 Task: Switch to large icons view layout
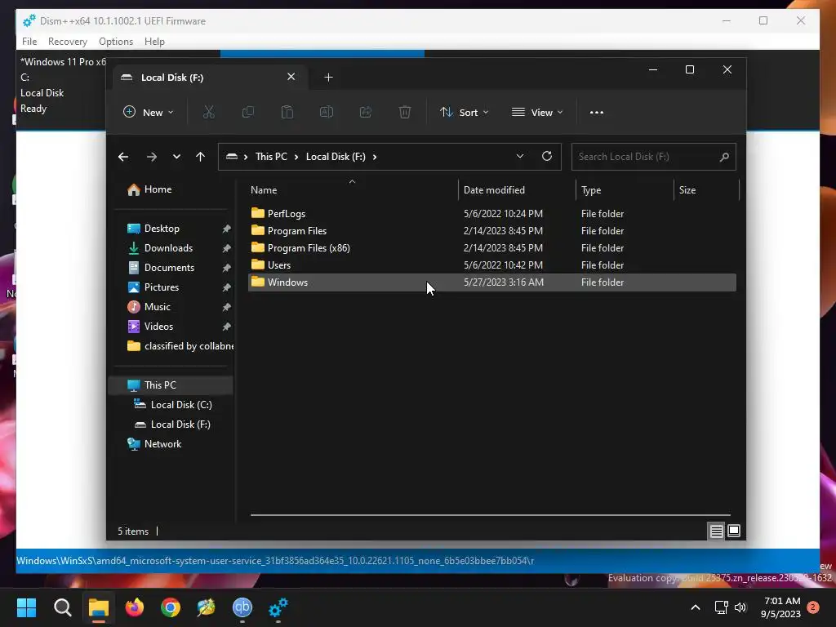click(x=734, y=531)
